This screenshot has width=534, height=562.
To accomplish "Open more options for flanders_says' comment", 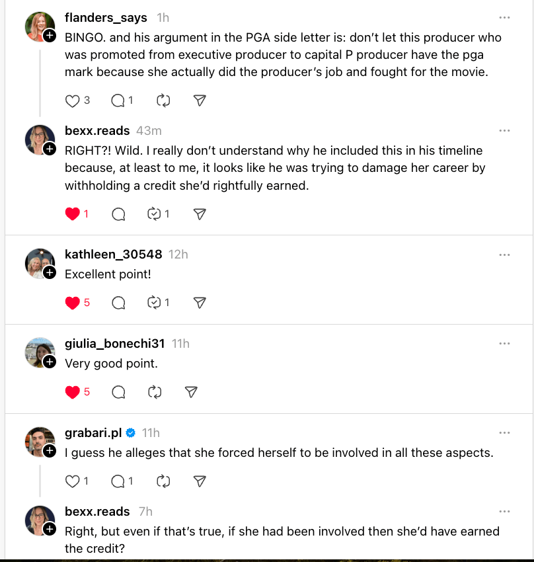I will [505, 18].
